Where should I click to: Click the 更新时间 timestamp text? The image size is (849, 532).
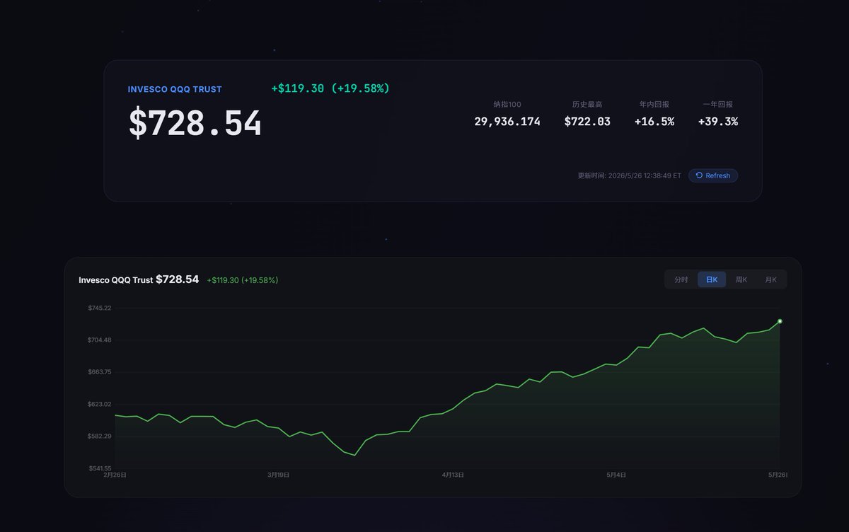tap(630, 175)
